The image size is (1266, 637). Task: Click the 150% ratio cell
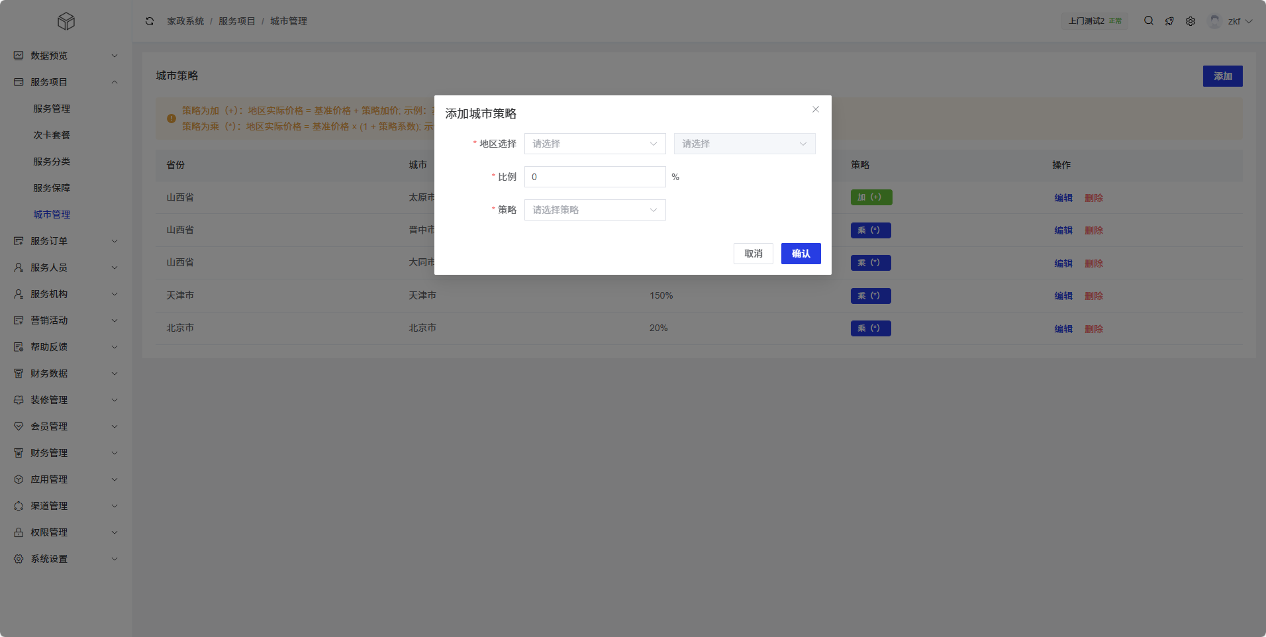point(661,295)
